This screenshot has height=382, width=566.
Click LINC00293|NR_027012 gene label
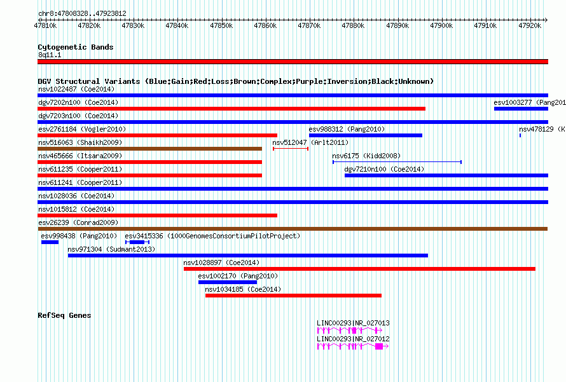click(x=353, y=339)
